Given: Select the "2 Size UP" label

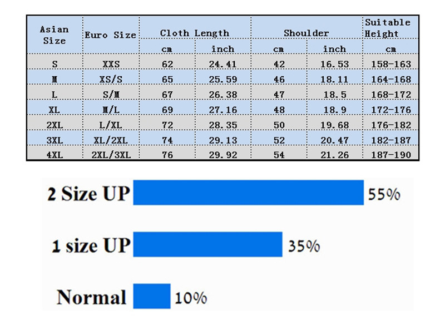Looking at the screenshot, I should tap(88, 194).
